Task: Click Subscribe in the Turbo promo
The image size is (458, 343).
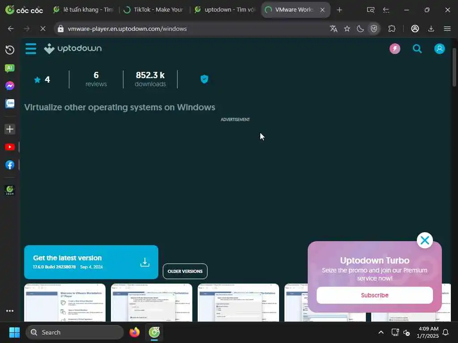Action: [374, 295]
